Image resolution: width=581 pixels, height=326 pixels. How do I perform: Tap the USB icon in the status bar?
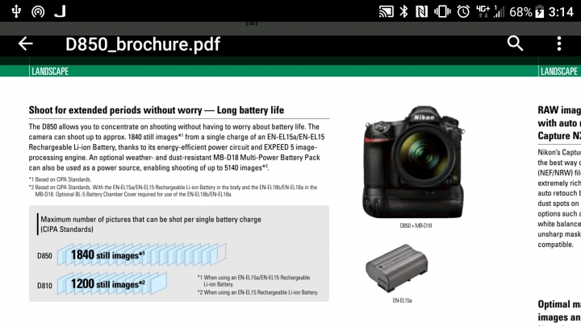(x=16, y=11)
